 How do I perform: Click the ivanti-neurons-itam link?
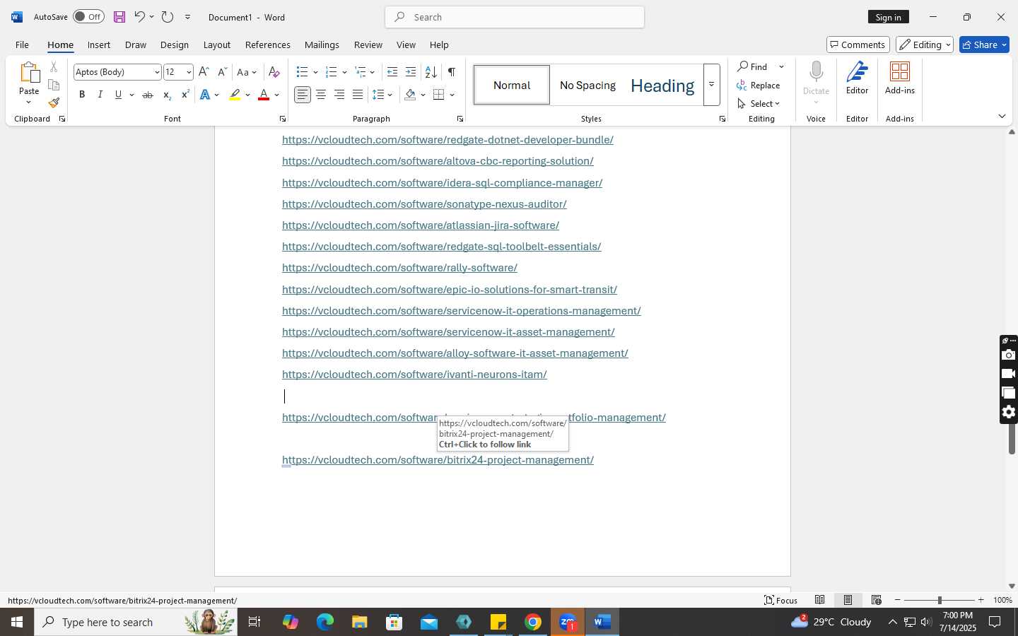414,375
